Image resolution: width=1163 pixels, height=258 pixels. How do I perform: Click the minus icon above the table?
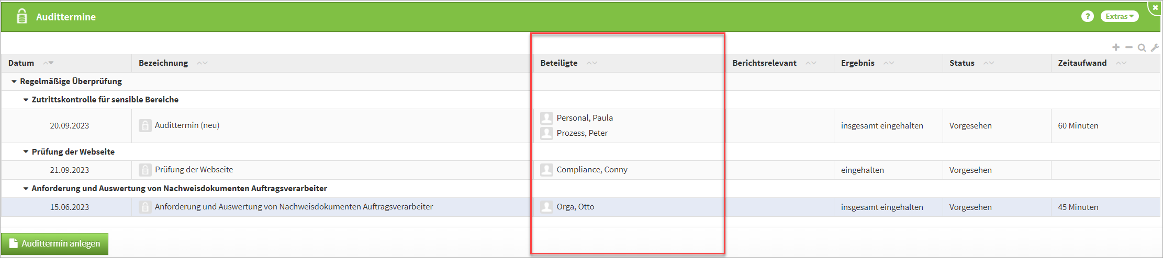tap(1129, 48)
